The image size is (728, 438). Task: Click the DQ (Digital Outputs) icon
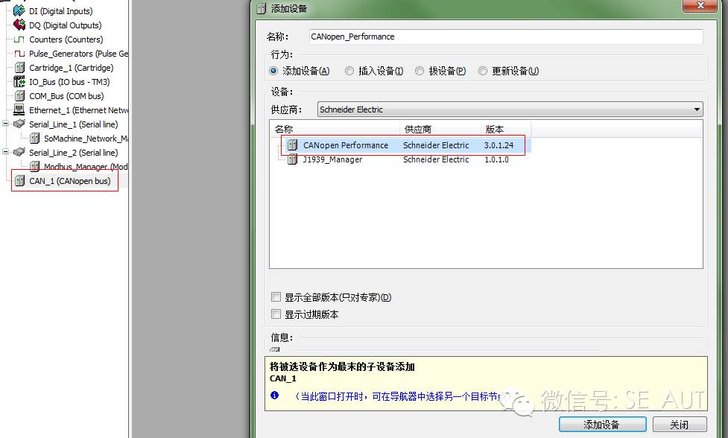click(19, 25)
